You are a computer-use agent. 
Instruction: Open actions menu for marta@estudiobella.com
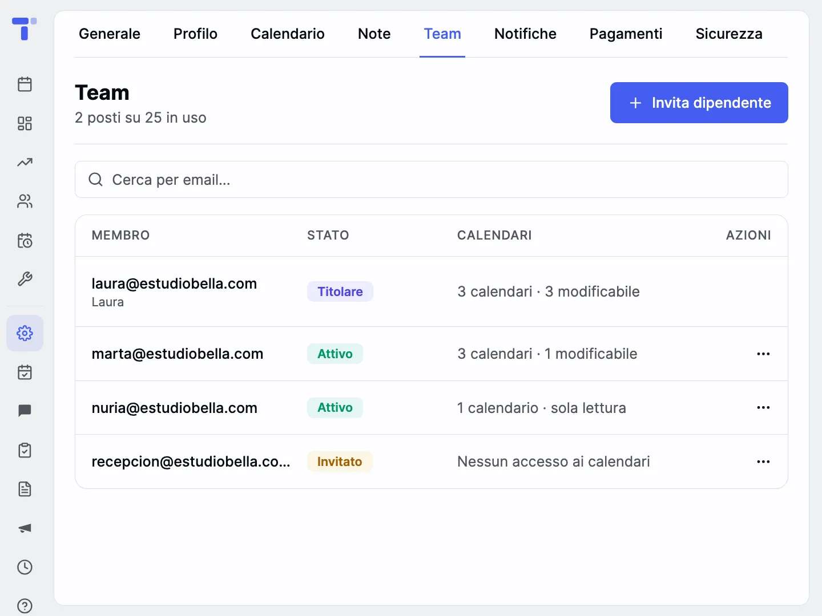[763, 354]
